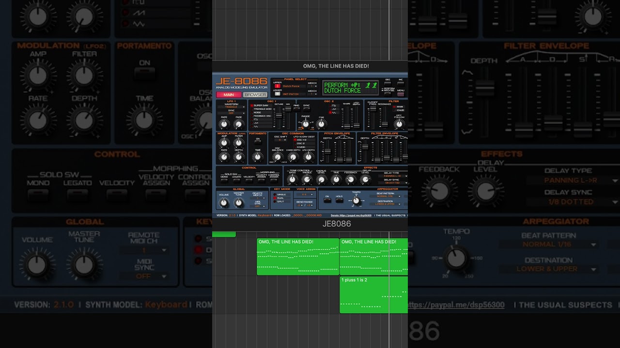
Task: Select Single key mode
Action: point(282,194)
